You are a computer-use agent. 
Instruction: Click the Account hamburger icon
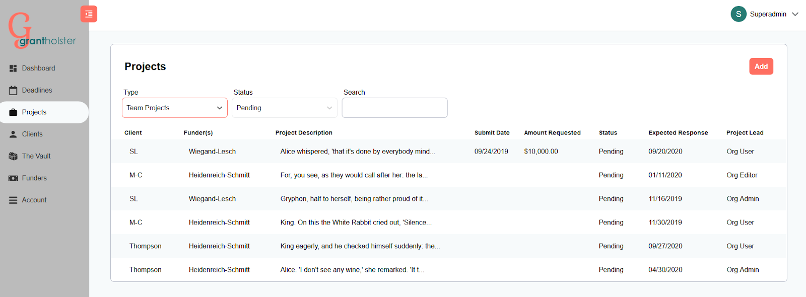[x=13, y=200]
